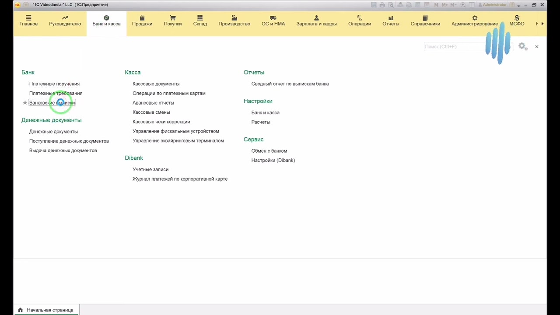Open the Операции section
This screenshot has width=560, height=315.
point(360,21)
